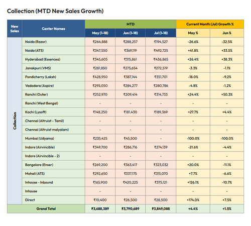The width and height of the screenshot is (251, 226).
Task: Click the ₹3,688,389 grand total value
Action: (x=100, y=209)
